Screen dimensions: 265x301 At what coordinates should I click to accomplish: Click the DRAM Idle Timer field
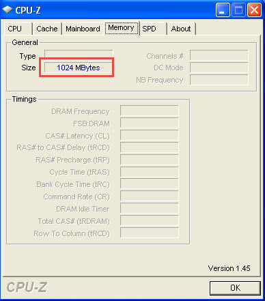150,209
